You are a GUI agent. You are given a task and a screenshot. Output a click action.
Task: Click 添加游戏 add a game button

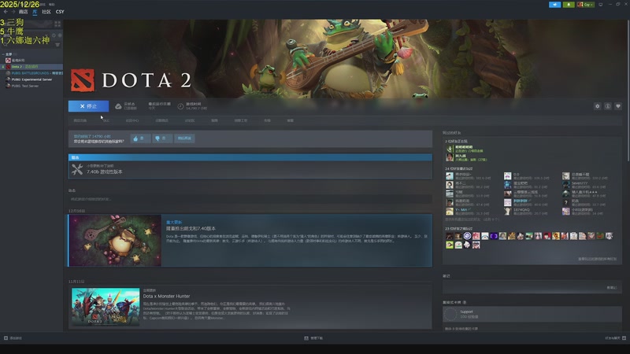13,338
